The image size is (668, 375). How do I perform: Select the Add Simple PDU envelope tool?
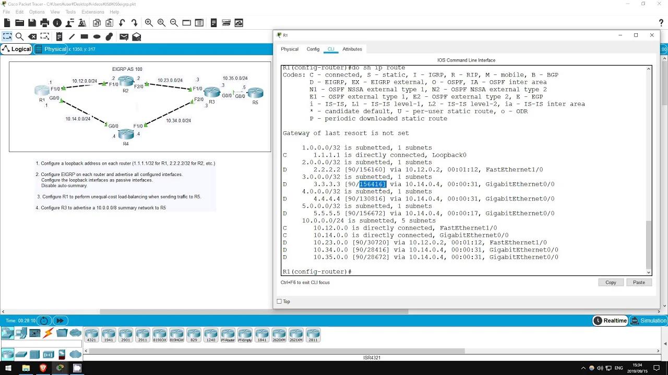(x=124, y=36)
